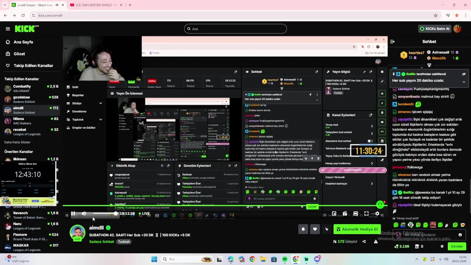Viewport: 471px width, 265px height.
Task: Open KICKs balance 3.199
Action: click(x=402, y=247)
